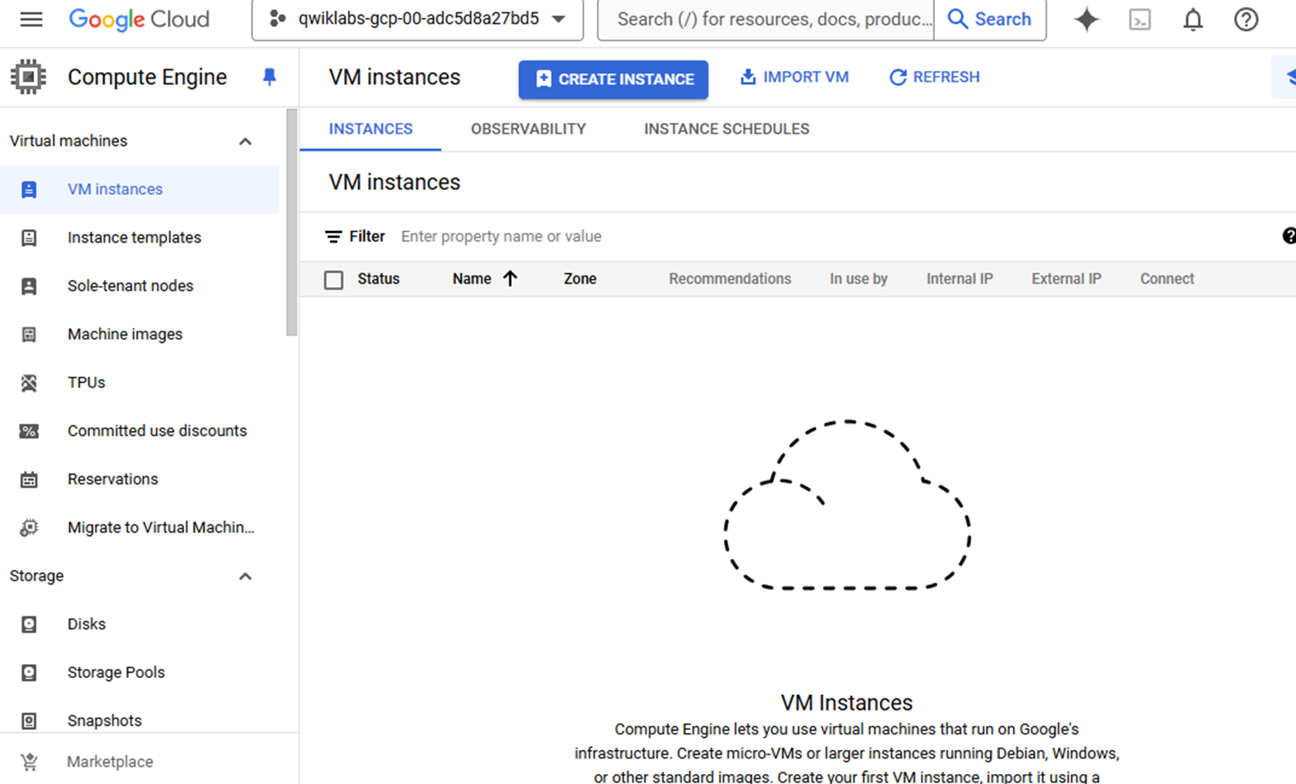Collapse the Virtual machines section
Screen dimensions: 1296x784
point(245,141)
